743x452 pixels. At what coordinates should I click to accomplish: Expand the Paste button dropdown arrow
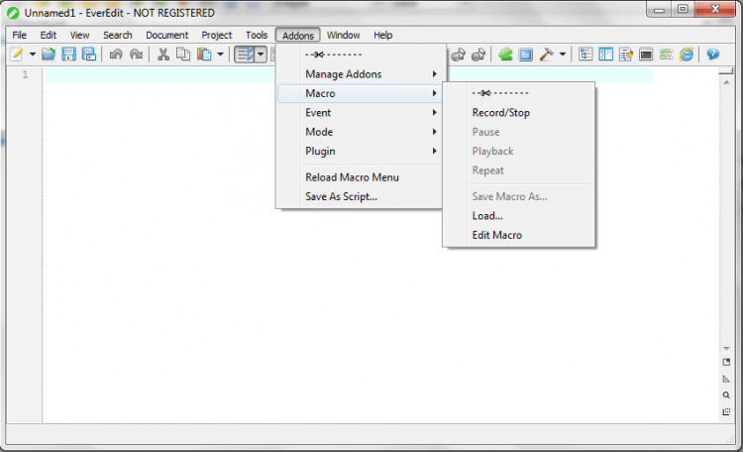pos(220,55)
